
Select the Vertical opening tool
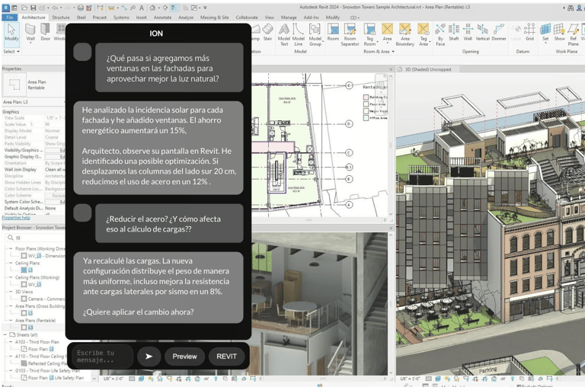point(482,32)
